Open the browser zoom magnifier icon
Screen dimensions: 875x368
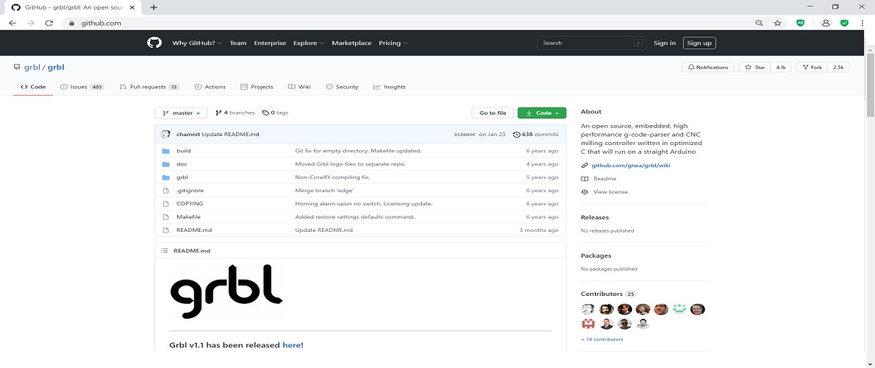759,23
